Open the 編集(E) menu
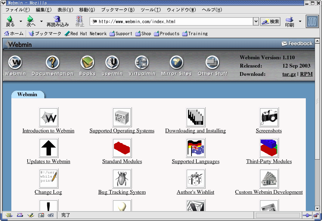The image size is (322, 221). [43, 10]
